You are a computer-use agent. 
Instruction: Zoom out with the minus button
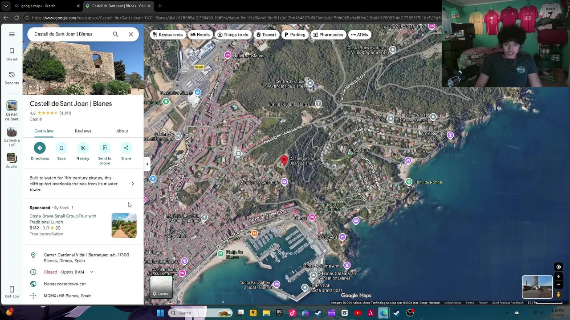(558, 285)
